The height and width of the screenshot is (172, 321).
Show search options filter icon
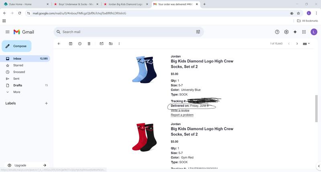point(198,32)
